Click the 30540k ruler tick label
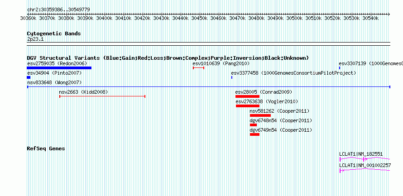 coord(370,18)
